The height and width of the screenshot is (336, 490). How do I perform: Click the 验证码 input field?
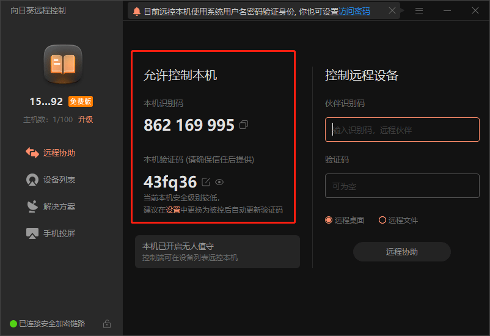(x=402, y=186)
